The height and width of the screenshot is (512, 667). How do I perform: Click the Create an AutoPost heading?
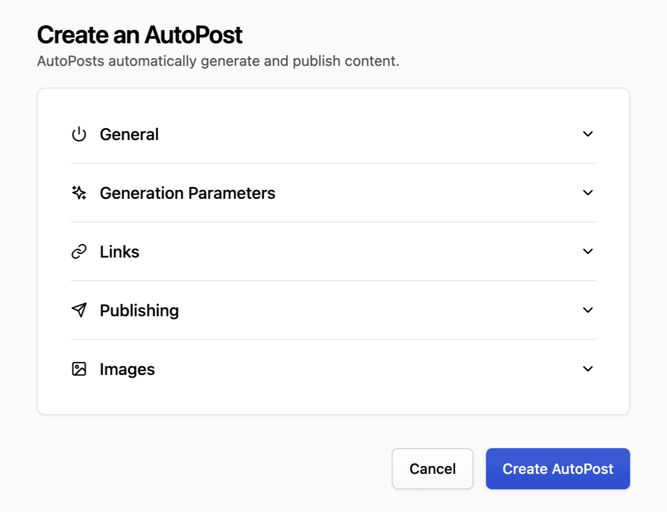[139, 35]
